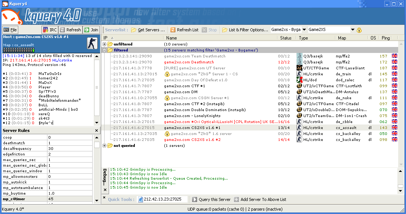Click the hash icon beside IP field

coord(140,199)
